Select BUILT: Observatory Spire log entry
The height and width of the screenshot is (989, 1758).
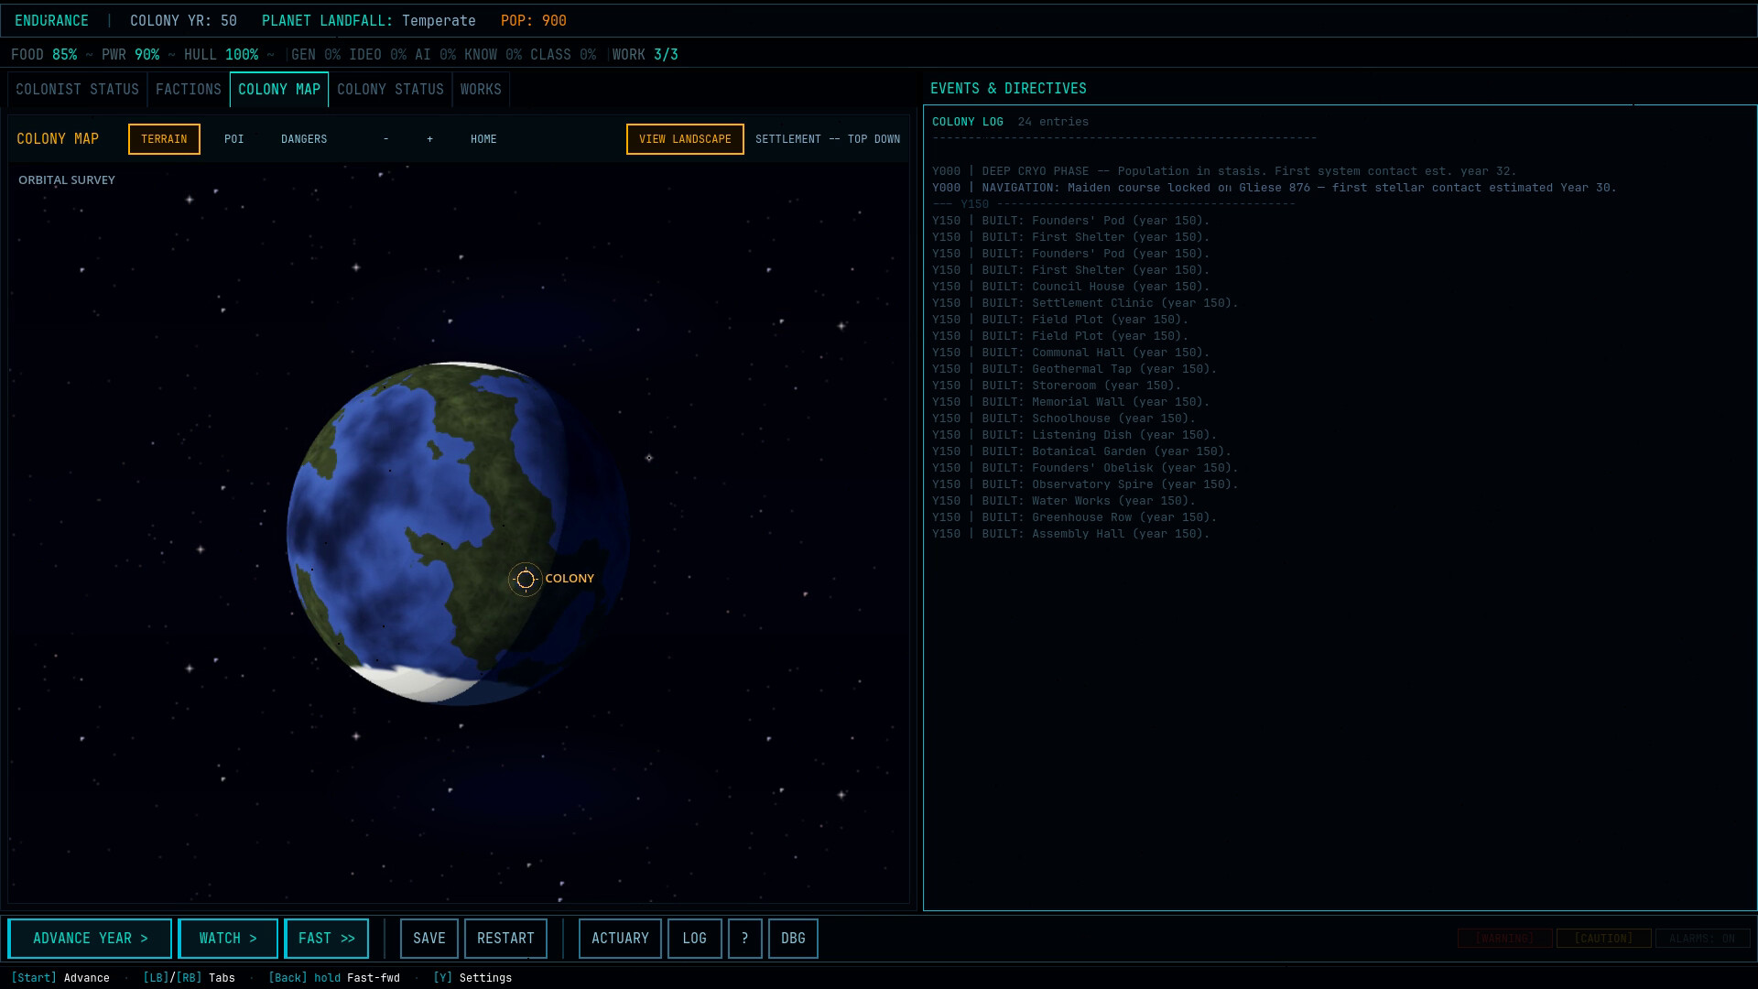pos(1085,484)
